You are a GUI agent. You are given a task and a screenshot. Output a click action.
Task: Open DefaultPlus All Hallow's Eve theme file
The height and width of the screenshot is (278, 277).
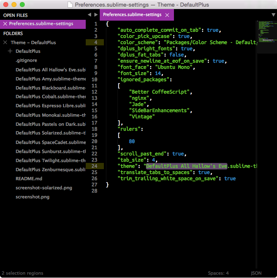pos(51,70)
